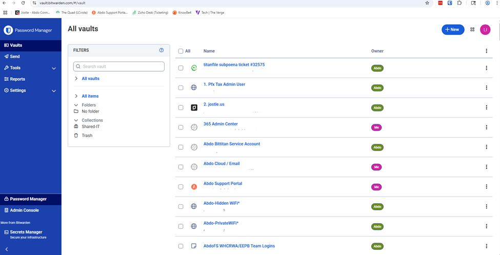Collapse the Collections section
The height and width of the screenshot is (255, 500).
76,120
